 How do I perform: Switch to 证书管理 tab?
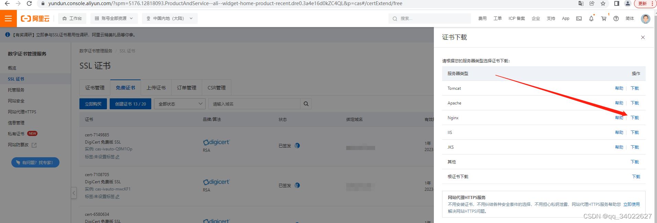click(x=95, y=88)
